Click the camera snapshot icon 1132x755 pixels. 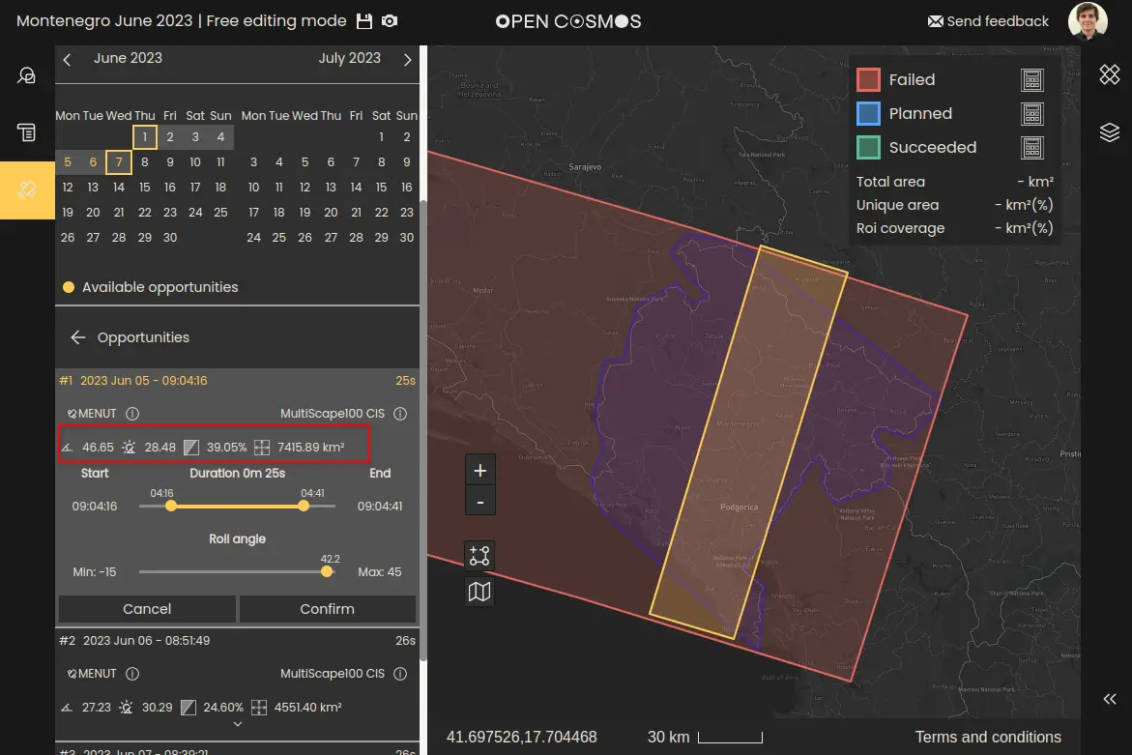pyautogui.click(x=390, y=21)
